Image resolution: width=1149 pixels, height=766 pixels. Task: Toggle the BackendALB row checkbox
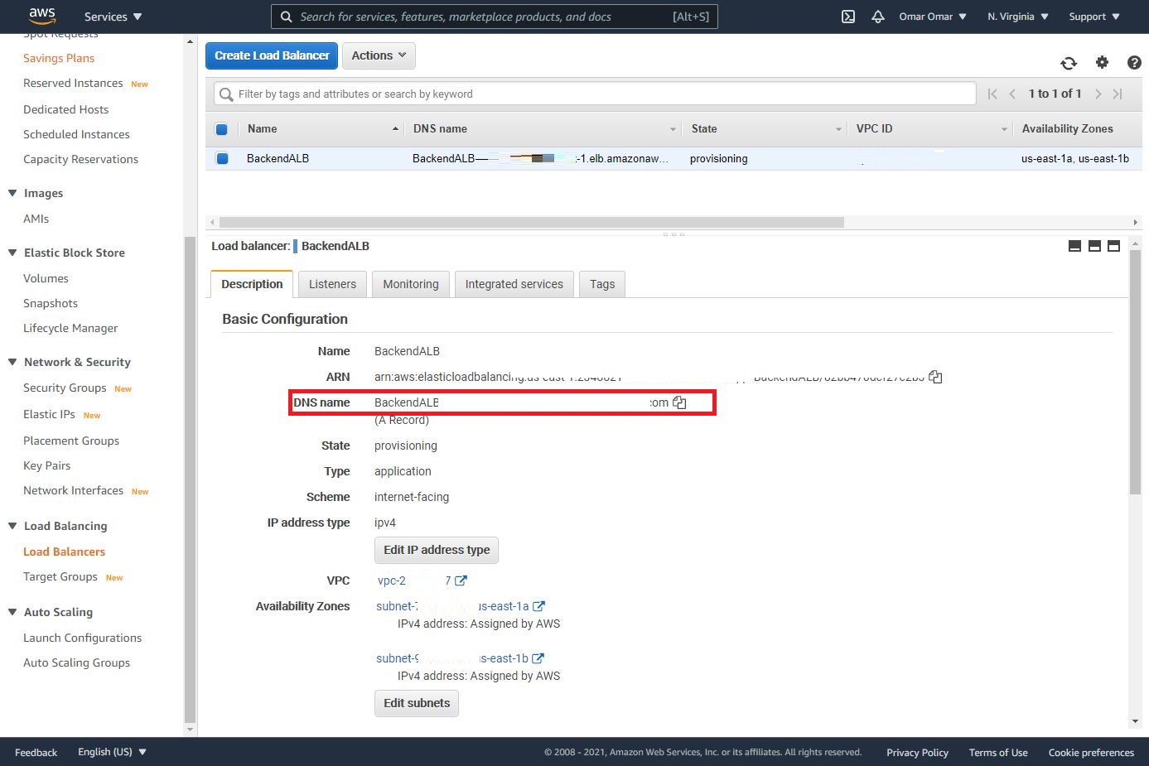coord(222,158)
